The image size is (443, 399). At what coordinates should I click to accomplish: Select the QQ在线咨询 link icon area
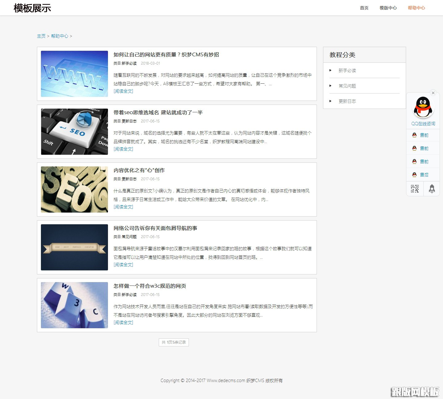[423, 123]
